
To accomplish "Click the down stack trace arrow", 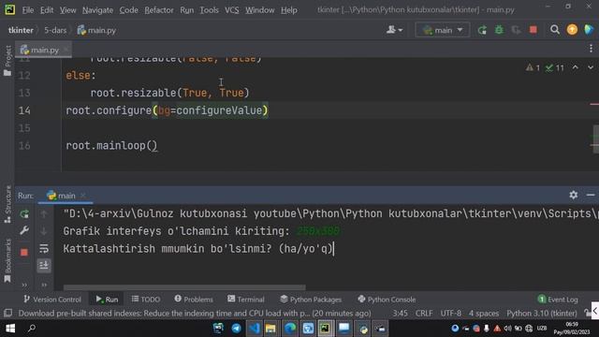I will click(x=44, y=230).
